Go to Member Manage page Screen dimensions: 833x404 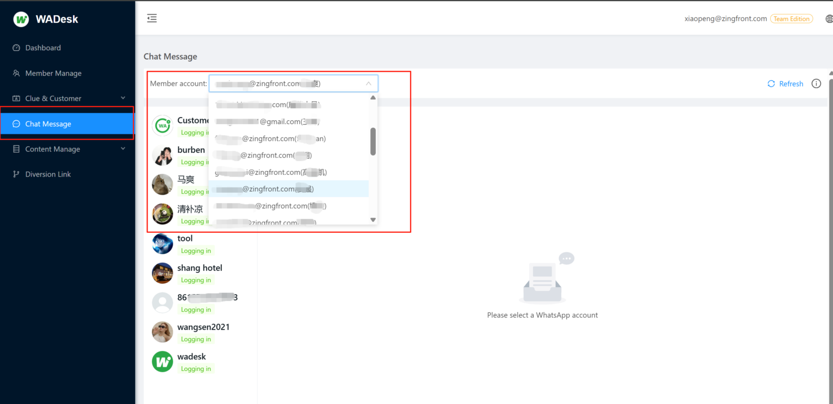53,73
